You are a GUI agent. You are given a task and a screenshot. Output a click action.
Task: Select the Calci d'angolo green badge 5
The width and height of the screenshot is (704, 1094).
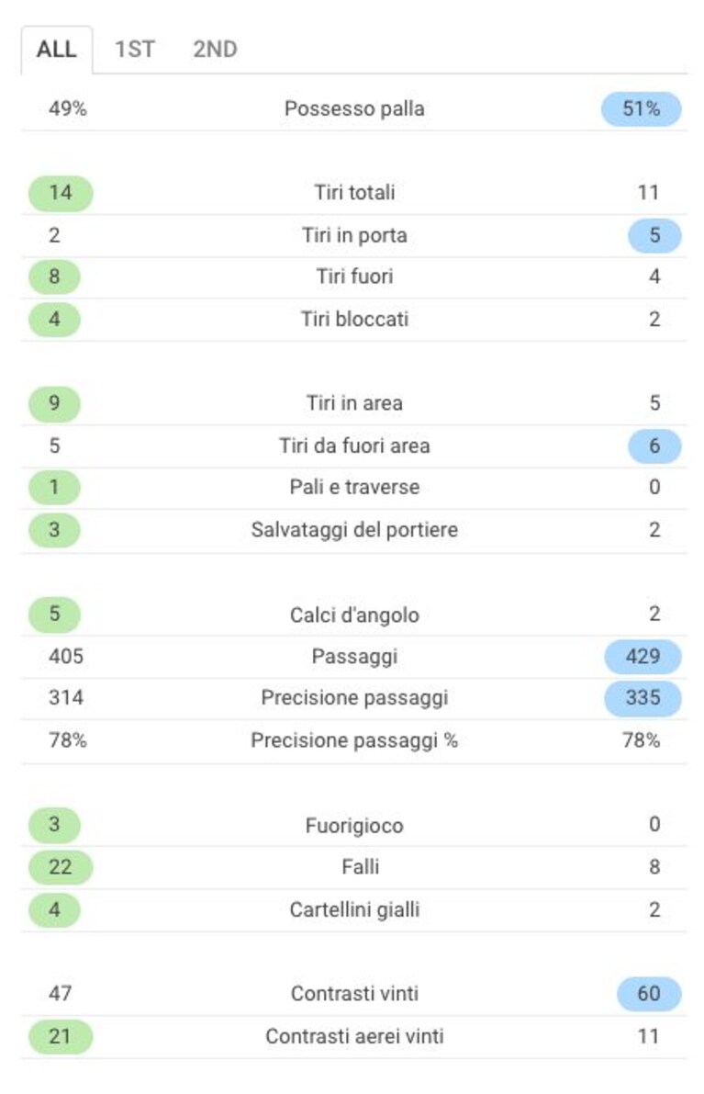click(x=54, y=615)
